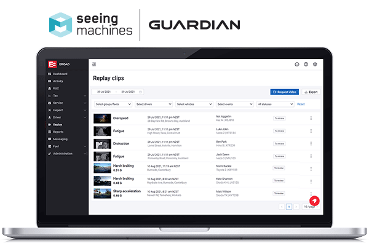
Task: Click the RUC icon in sidebar
Action: point(50,89)
